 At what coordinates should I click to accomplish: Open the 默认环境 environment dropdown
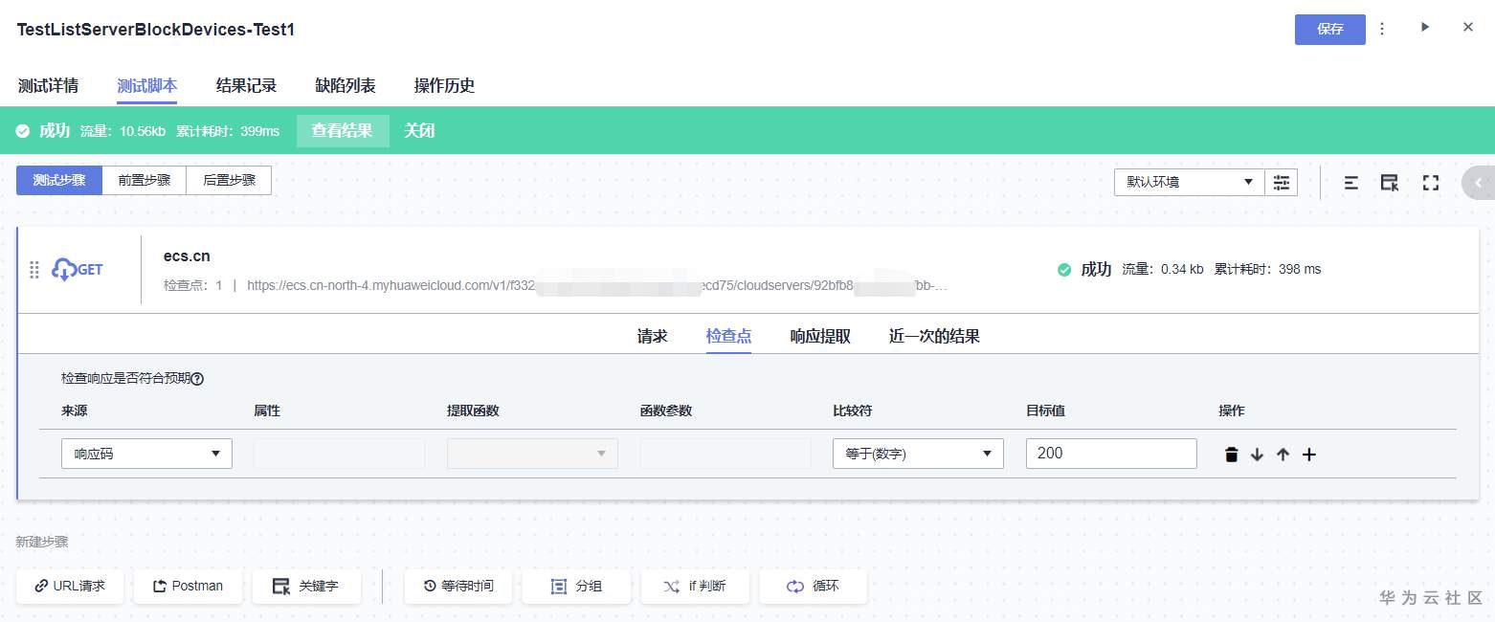tap(1190, 182)
